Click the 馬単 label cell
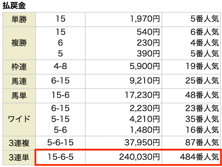This screenshot has width=222, height=167. pyautogui.click(x=19, y=96)
